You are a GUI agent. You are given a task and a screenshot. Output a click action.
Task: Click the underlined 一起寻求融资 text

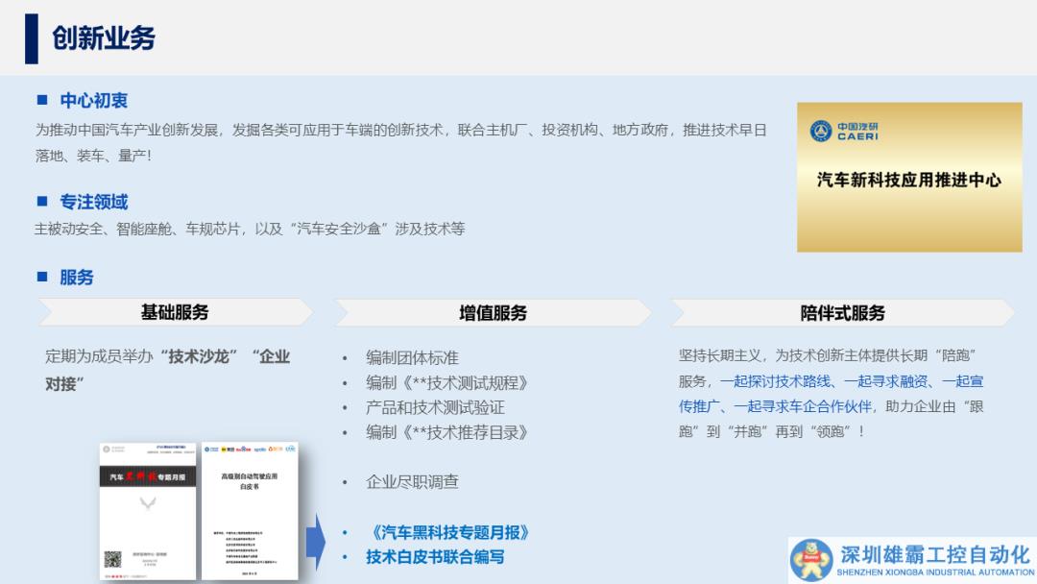pyautogui.click(x=888, y=381)
